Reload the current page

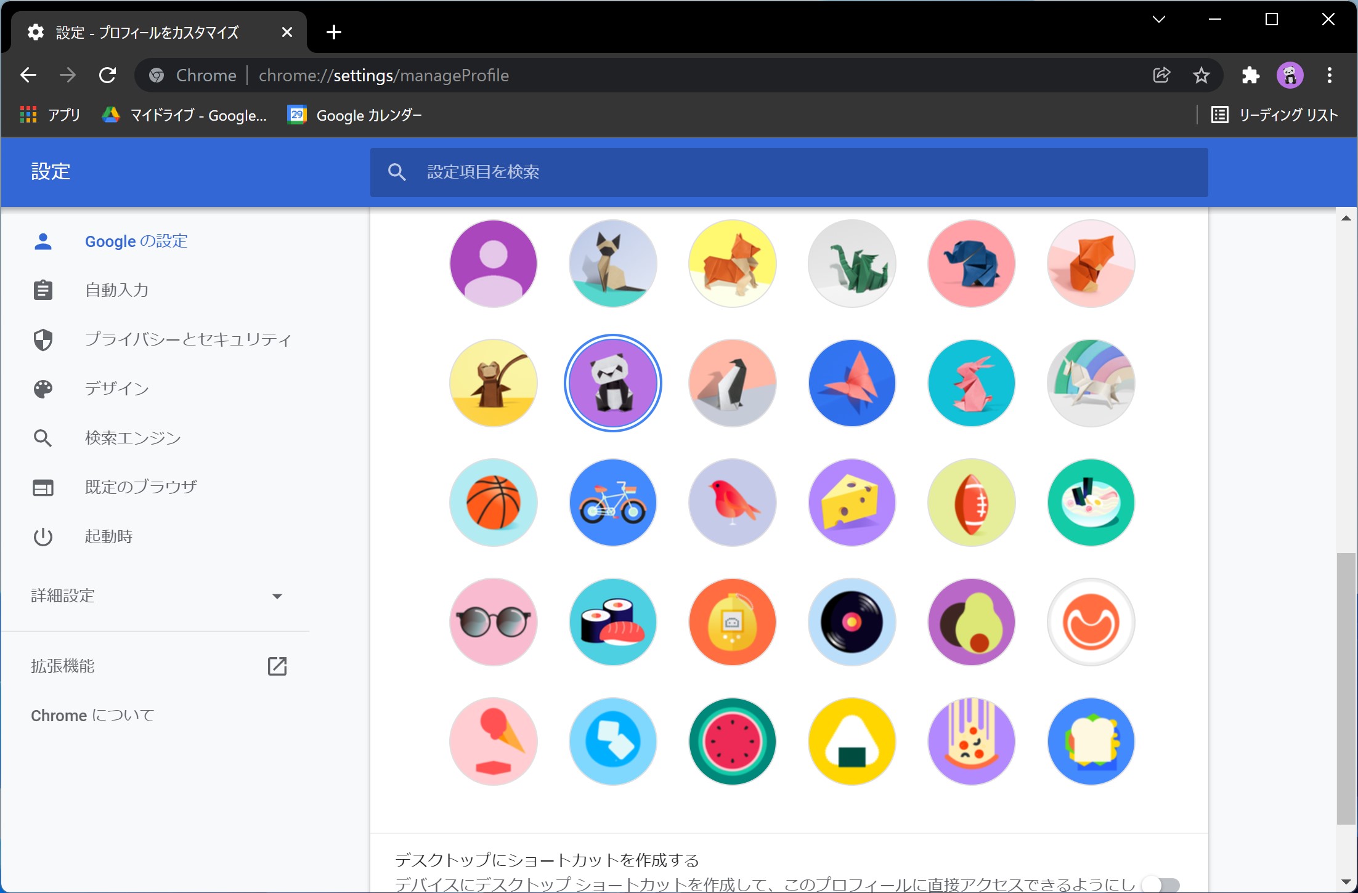[x=107, y=75]
